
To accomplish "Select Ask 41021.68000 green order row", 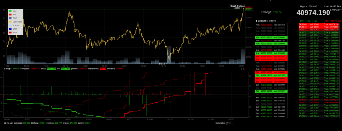I will 271,37.
